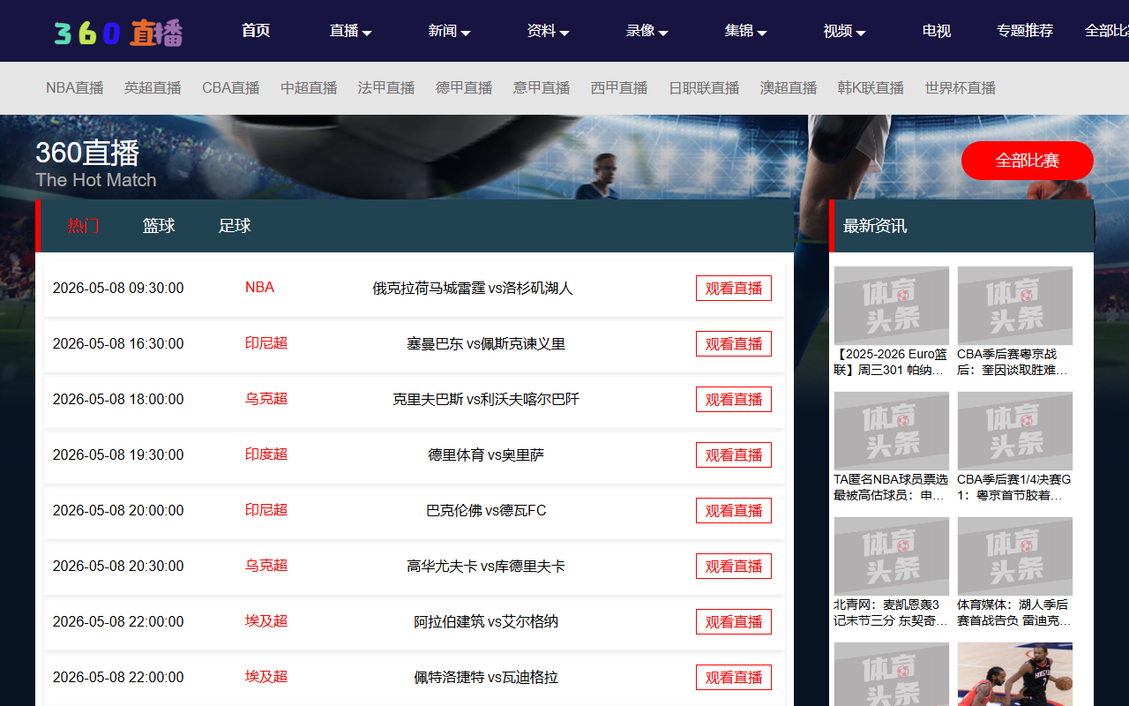The height and width of the screenshot is (706, 1129).
Task: Open the NBA直播 link
Action: pos(75,88)
